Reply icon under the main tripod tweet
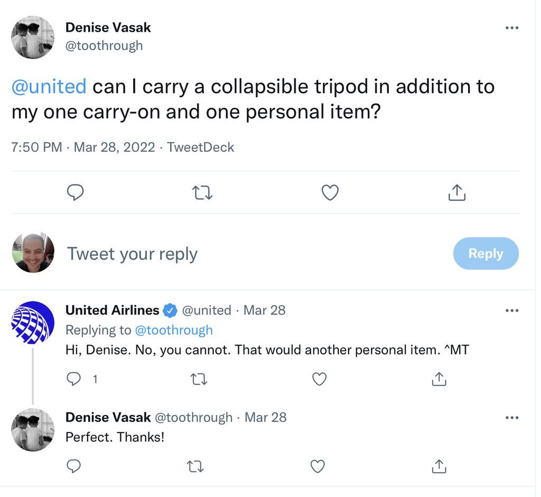This screenshot has height=497, width=541. [75, 192]
